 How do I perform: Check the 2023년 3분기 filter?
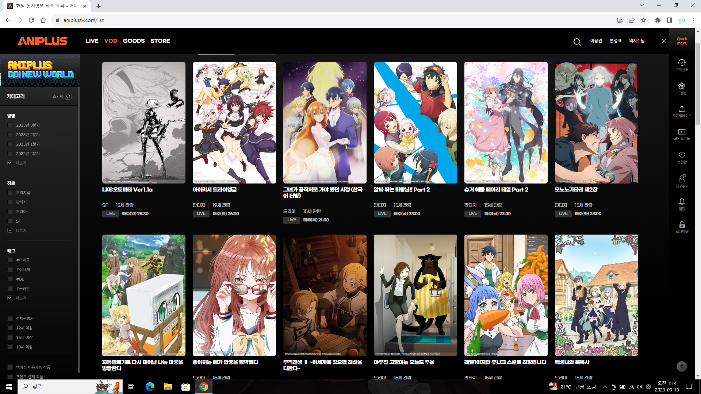10,125
